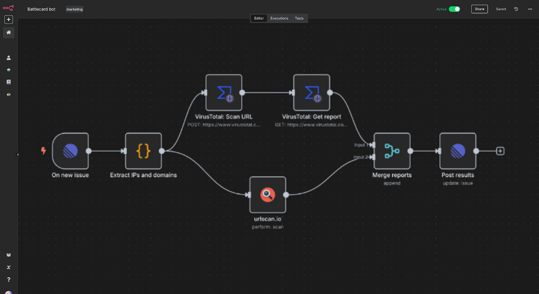Select the Extract IPs and domains node
Screen dimensions: 539x294
(143, 151)
